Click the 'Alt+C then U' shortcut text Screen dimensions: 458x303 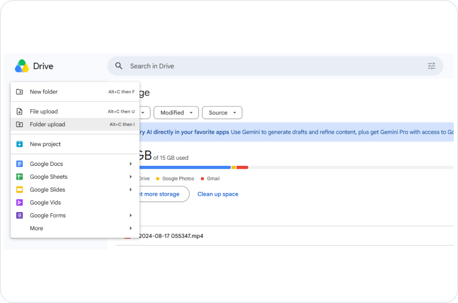[x=121, y=112]
